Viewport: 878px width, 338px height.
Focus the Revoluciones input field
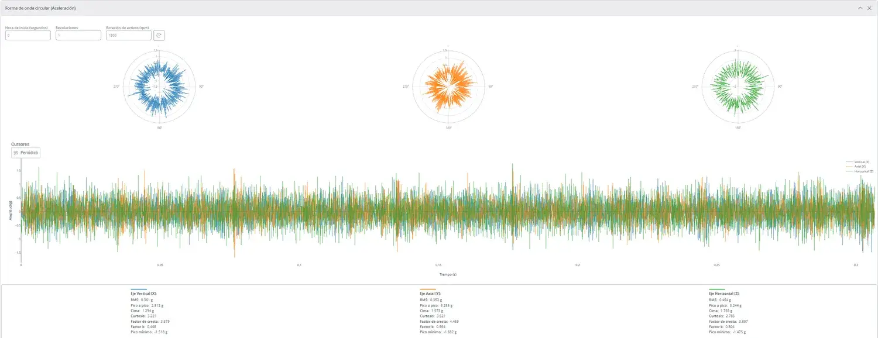pyautogui.click(x=78, y=35)
